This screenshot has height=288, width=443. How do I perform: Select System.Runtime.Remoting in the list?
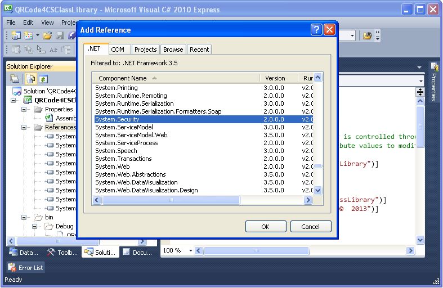(x=204, y=96)
